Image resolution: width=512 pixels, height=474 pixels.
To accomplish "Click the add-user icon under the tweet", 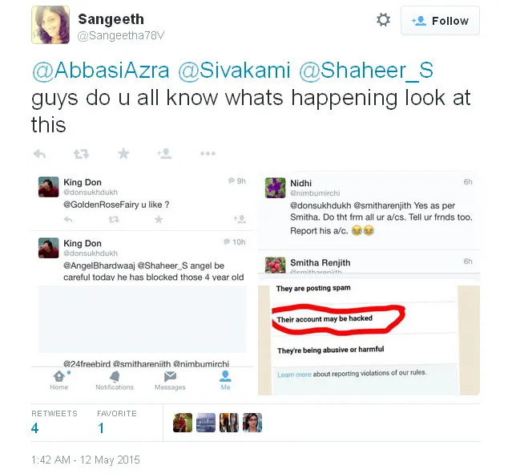I will click(x=164, y=153).
